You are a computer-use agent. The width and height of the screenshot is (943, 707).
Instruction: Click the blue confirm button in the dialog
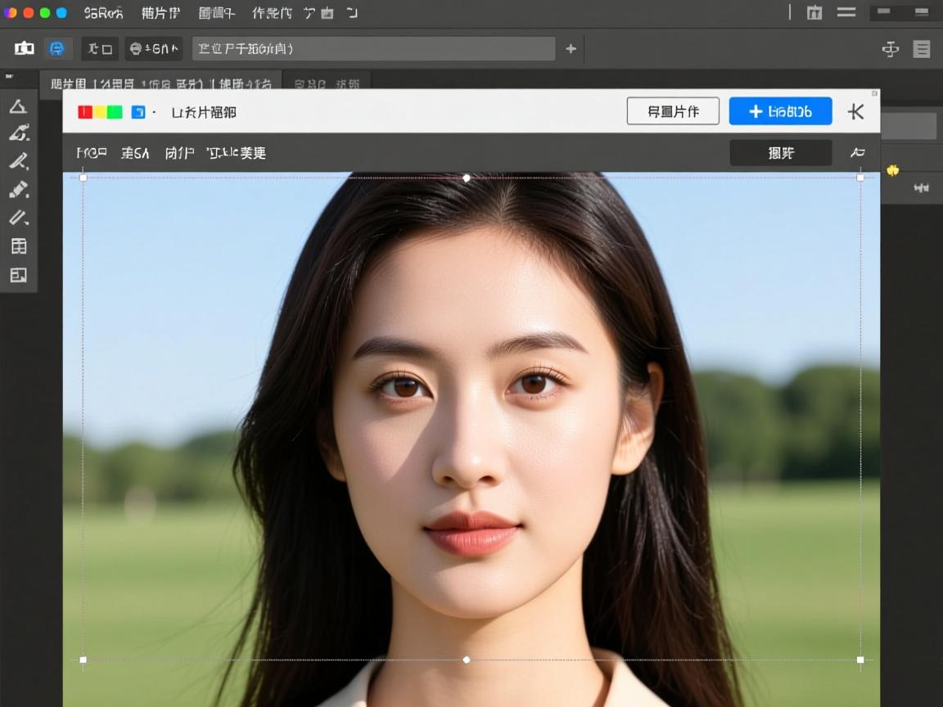(x=779, y=111)
